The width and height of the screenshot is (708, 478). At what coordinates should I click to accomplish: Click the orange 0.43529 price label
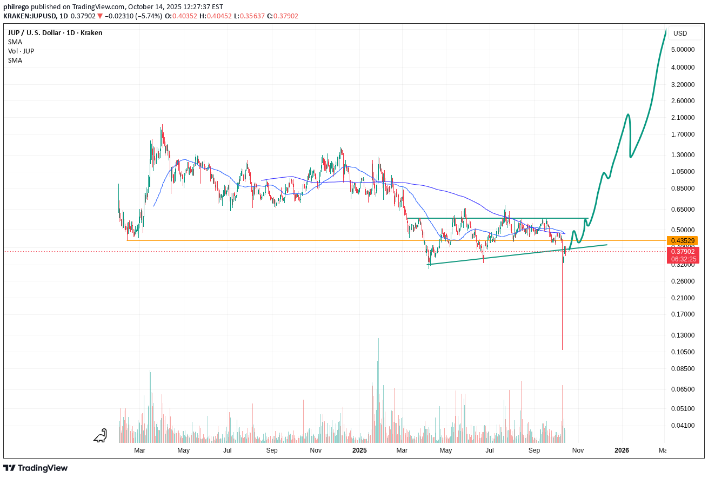coord(682,240)
